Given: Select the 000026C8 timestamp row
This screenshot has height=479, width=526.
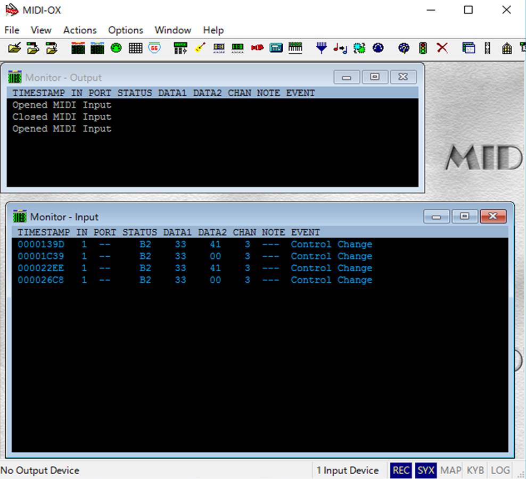Looking at the screenshot, I should (260, 280).
